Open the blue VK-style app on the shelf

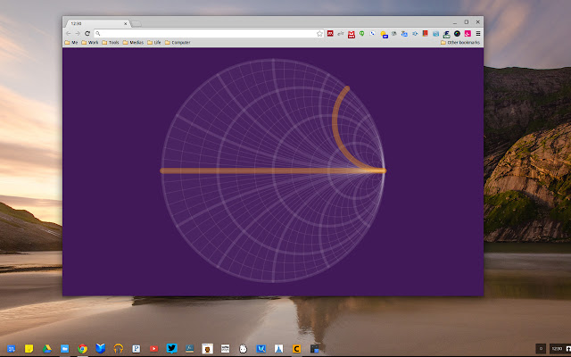[x=261, y=349]
